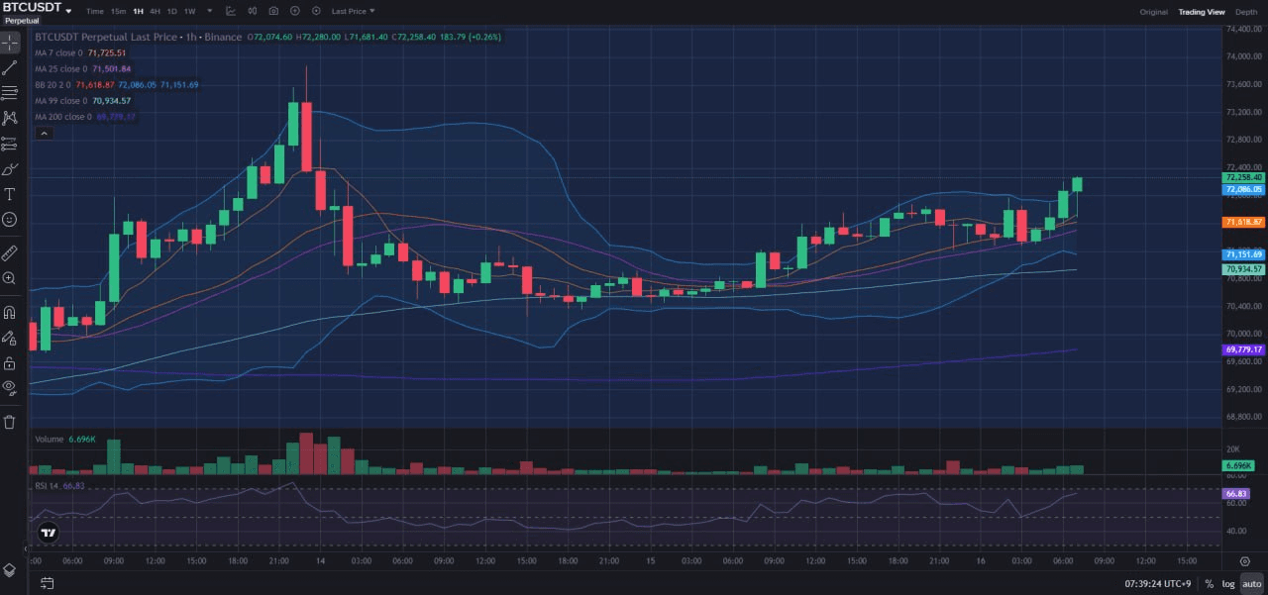Click the circled plus icon in top toolbar
Viewport: 1268px width, 595px height.
(295, 11)
